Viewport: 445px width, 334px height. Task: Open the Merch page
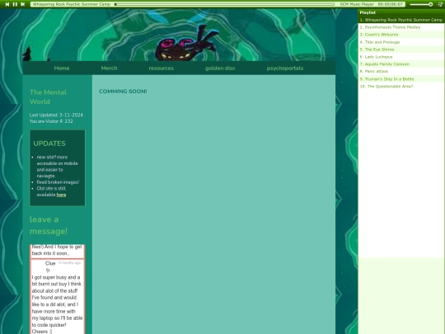point(109,68)
